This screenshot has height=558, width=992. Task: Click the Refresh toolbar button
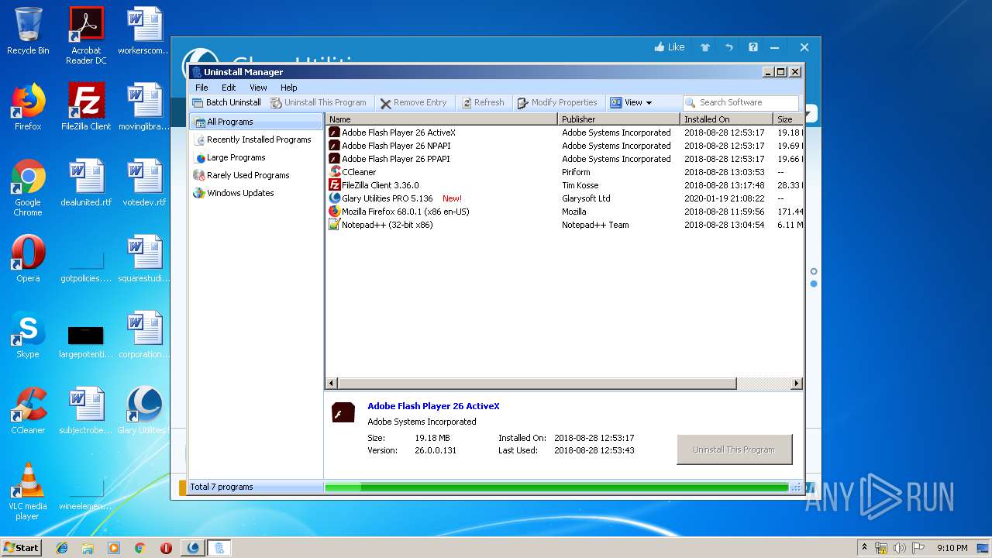coord(483,102)
